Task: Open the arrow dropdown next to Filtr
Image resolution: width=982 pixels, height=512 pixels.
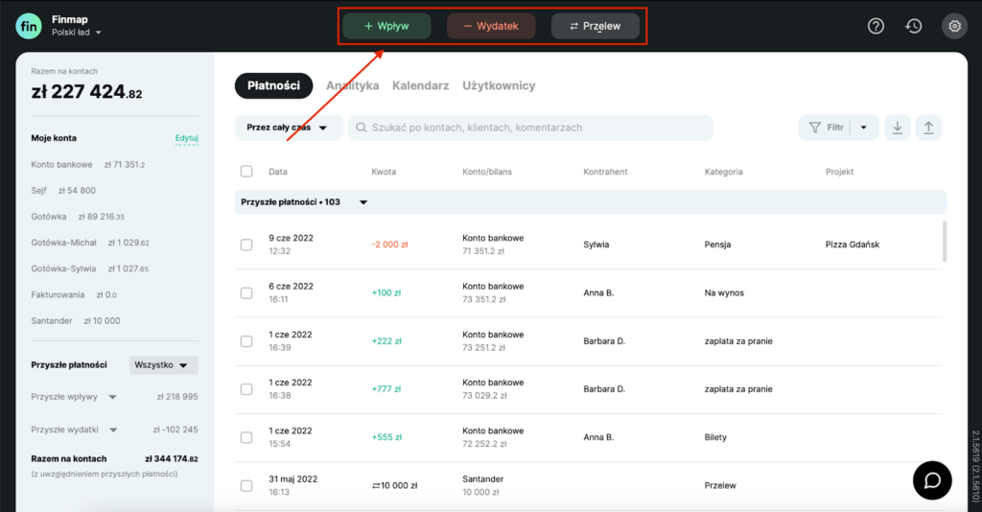Action: tap(864, 128)
